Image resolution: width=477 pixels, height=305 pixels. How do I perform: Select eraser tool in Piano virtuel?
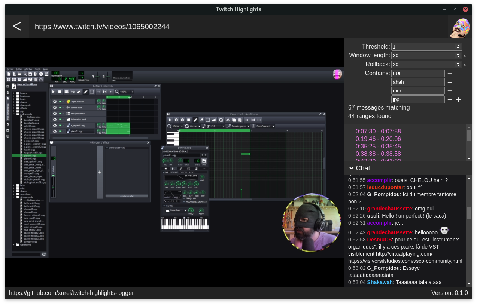pyautogui.click(x=201, y=120)
